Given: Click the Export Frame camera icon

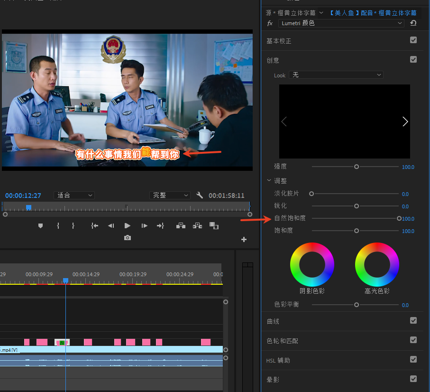Looking at the screenshot, I should point(128,238).
